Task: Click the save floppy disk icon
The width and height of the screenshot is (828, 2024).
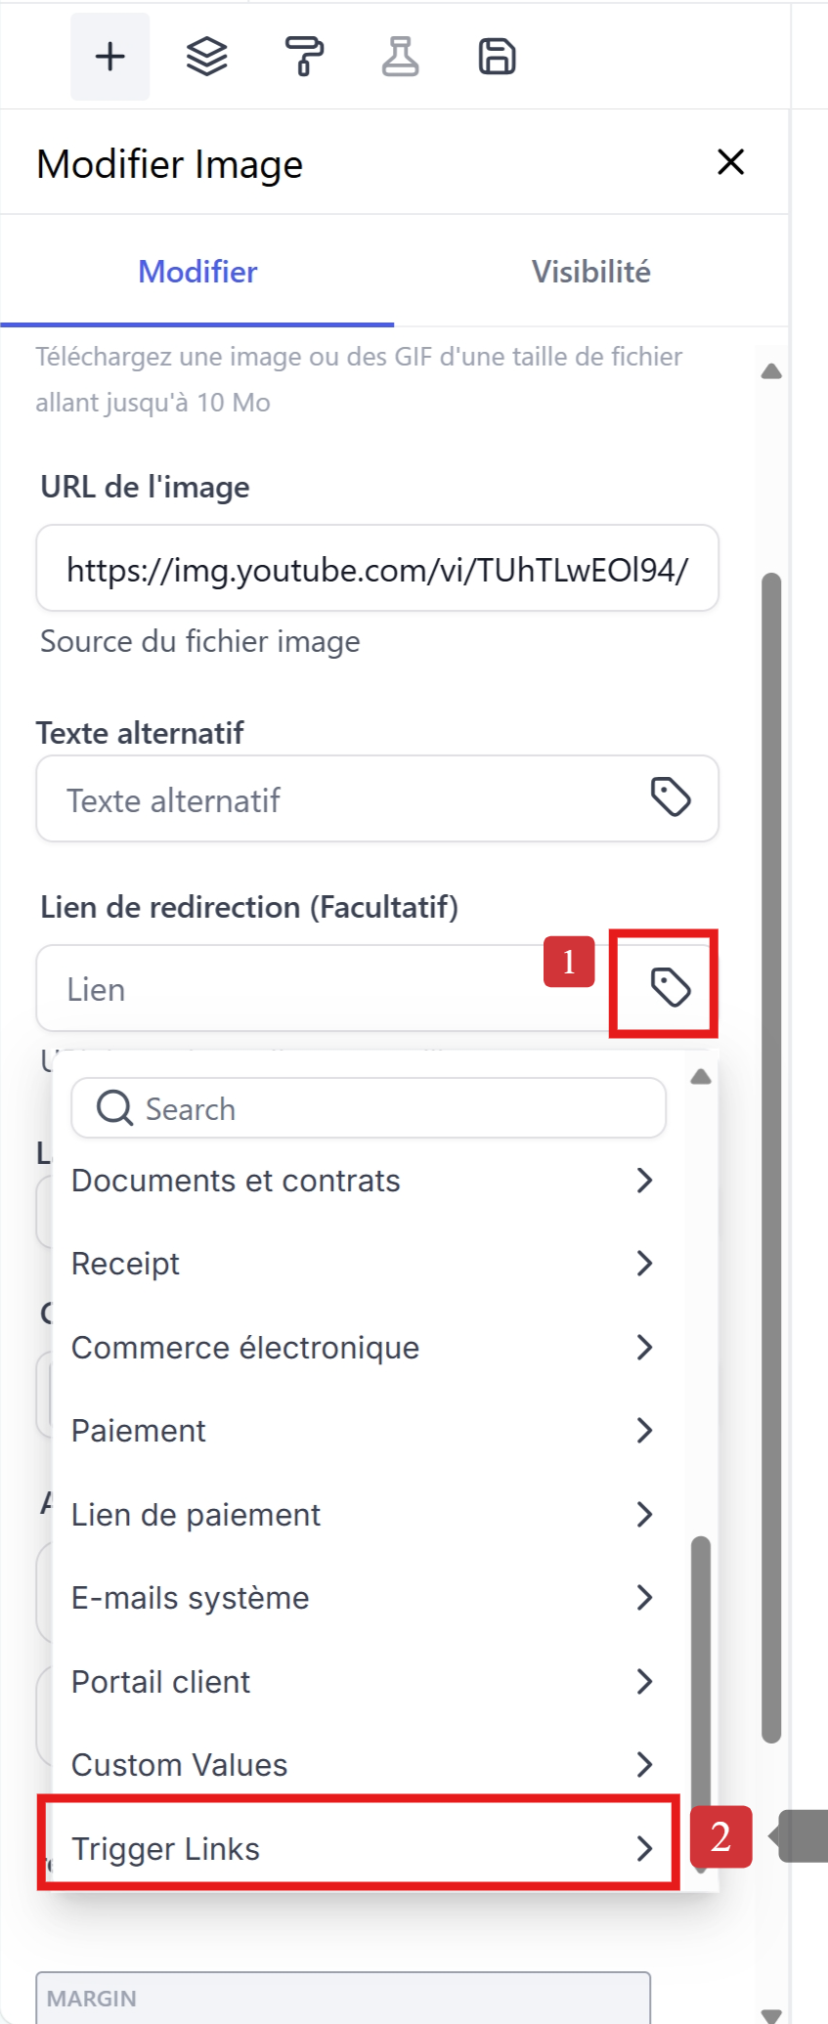Action: pyautogui.click(x=497, y=57)
